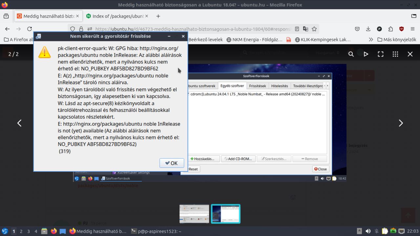Open the round P extension icon

379,29
